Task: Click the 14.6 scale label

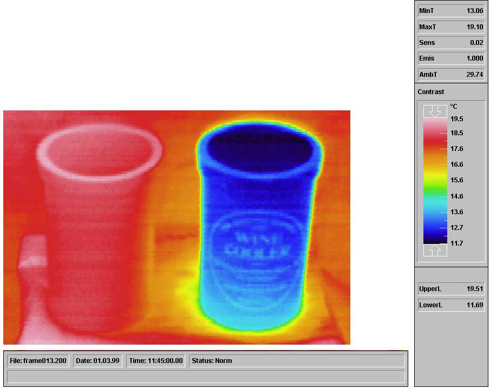Action: tap(456, 196)
